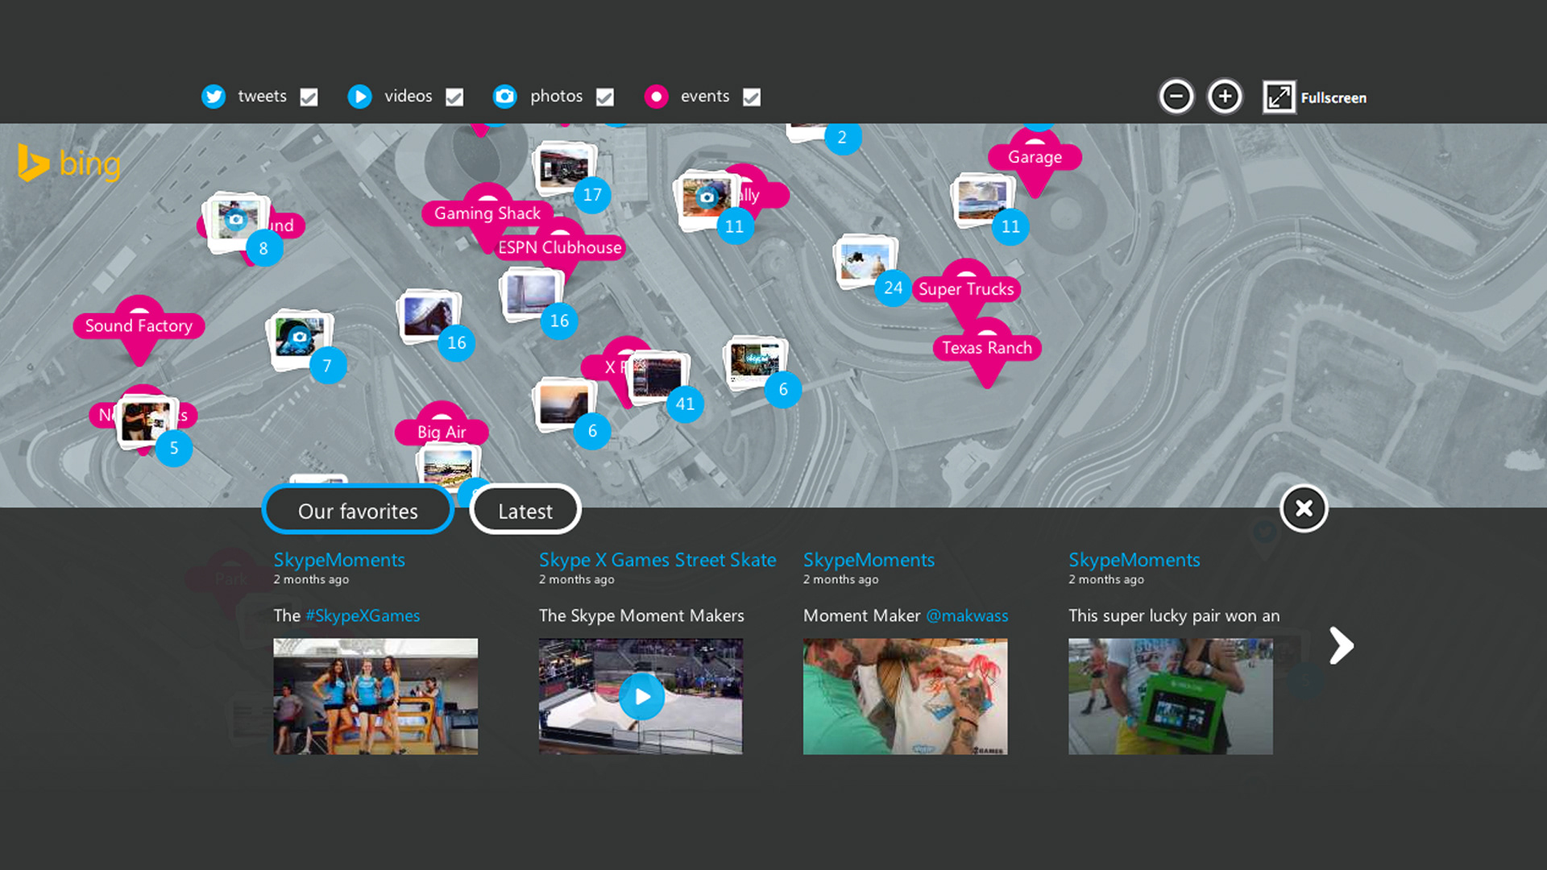Toggle the photos filter checkbox
The image size is (1547, 870).
coord(605,97)
